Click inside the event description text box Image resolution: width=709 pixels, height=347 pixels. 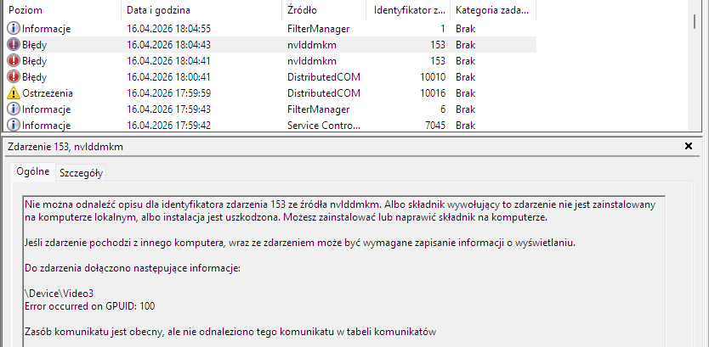pyautogui.click(x=340, y=271)
